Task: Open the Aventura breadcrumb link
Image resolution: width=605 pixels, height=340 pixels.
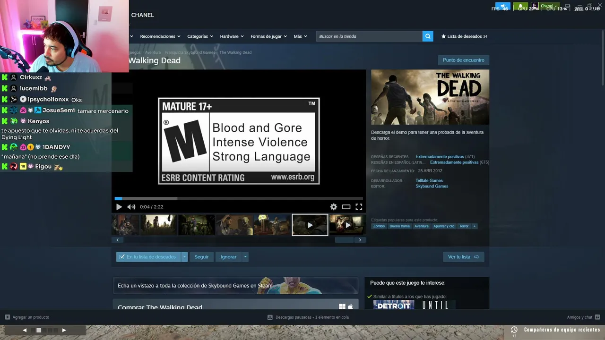Action: tap(153, 52)
